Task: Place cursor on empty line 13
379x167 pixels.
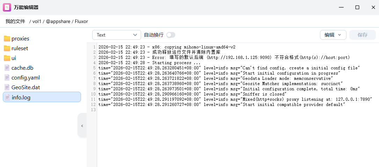Action: pyautogui.click(x=238, y=110)
